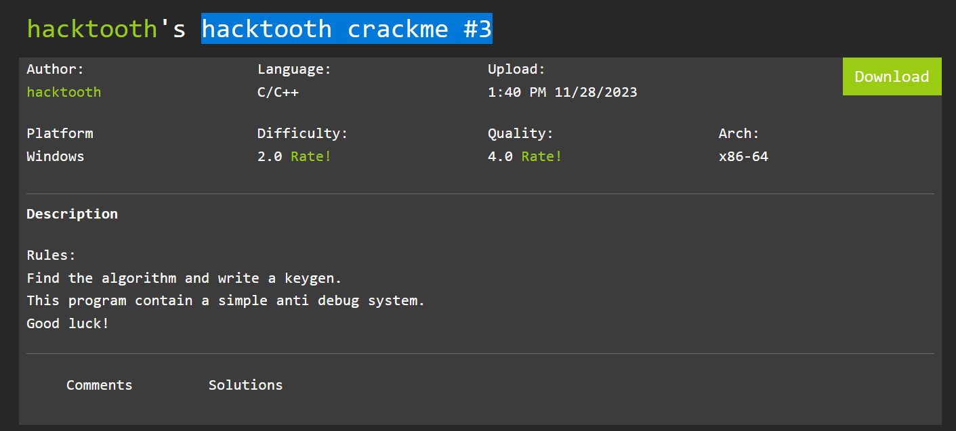Open hacktooth profile under Author
Viewport: 956px width, 431px height.
64,92
